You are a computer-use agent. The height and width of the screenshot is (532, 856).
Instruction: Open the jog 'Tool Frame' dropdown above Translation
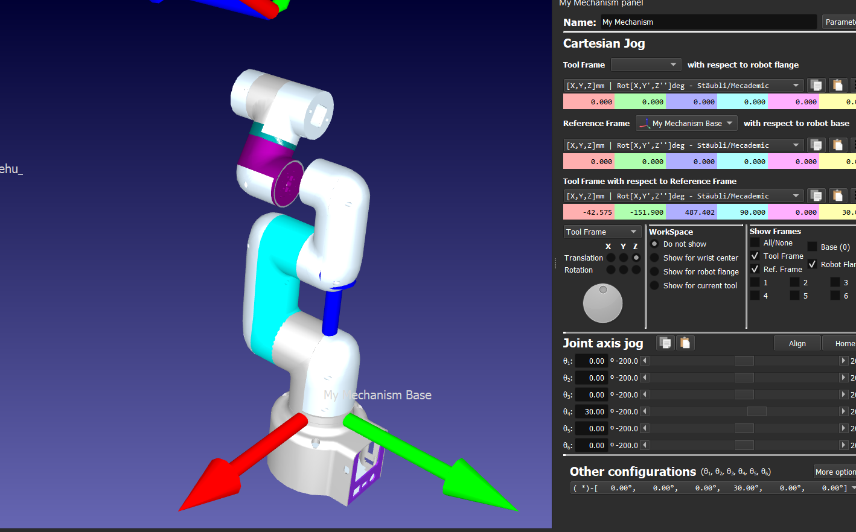point(602,232)
